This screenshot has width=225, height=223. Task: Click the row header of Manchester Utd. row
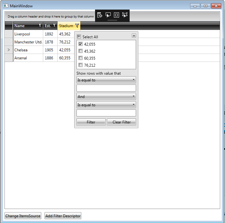9,42
